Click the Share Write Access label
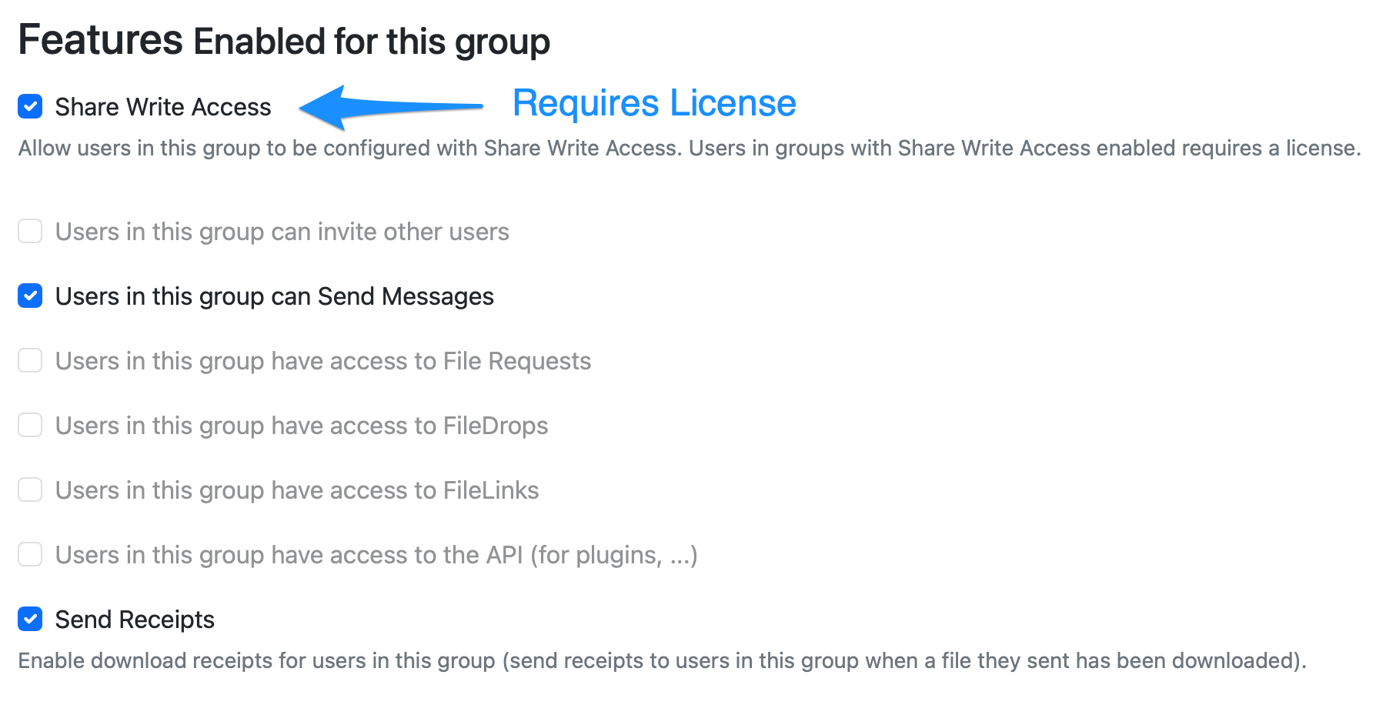The width and height of the screenshot is (1376, 705). coord(162,107)
